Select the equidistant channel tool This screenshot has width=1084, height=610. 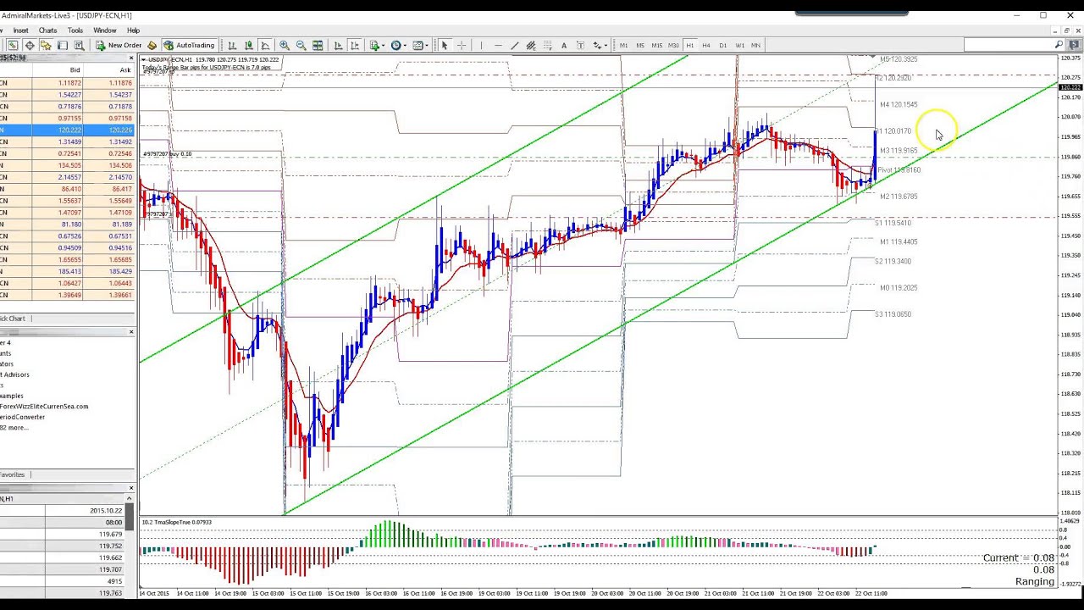coord(531,45)
